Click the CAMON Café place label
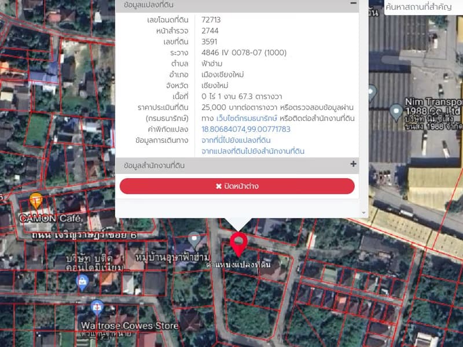The image size is (463, 347). 50,219
